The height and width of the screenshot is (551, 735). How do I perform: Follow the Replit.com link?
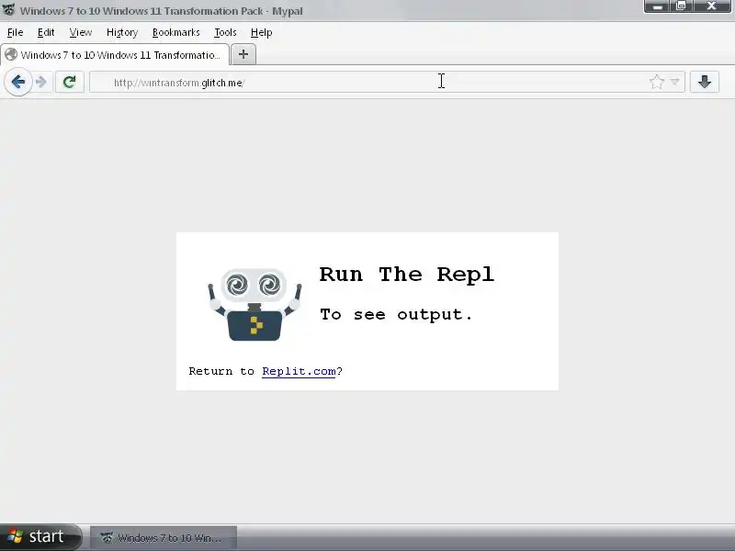click(299, 371)
